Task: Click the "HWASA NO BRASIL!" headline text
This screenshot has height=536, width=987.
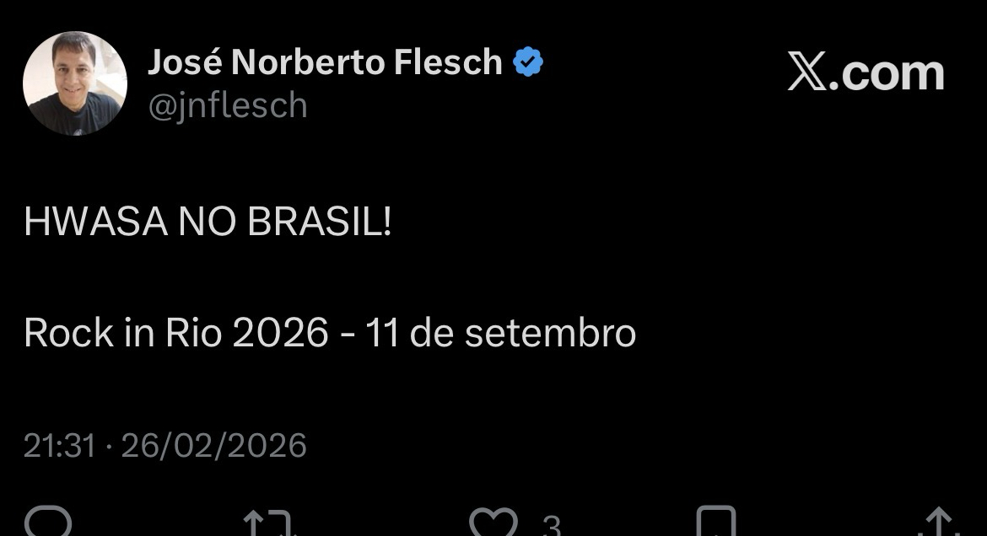Action: [x=208, y=222]
